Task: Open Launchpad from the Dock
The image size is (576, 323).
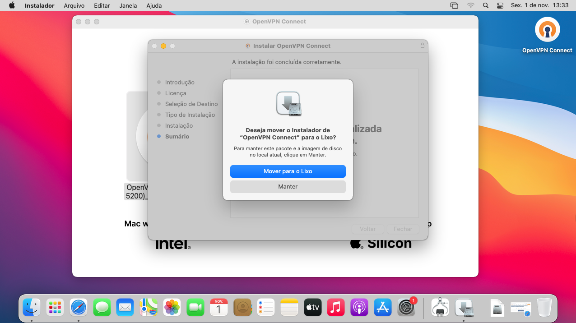Action: pos(55,308)
